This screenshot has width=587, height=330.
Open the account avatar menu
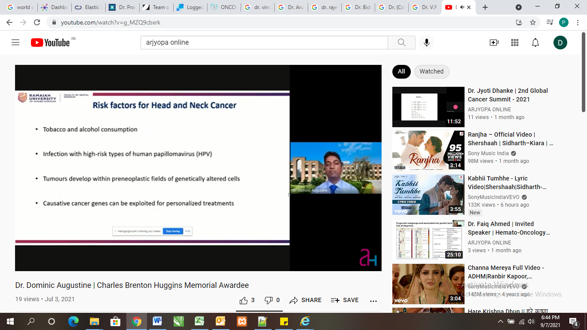pyautogui.click(x=560, y=43)
